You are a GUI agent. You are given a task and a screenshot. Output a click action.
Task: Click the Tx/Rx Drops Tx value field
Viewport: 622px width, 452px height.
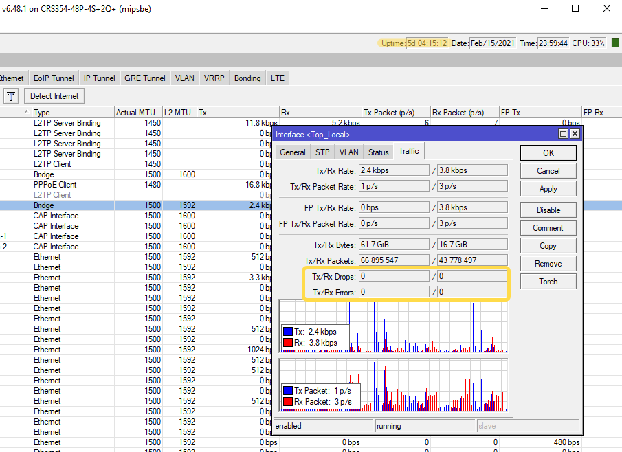[x=393, y=276]
